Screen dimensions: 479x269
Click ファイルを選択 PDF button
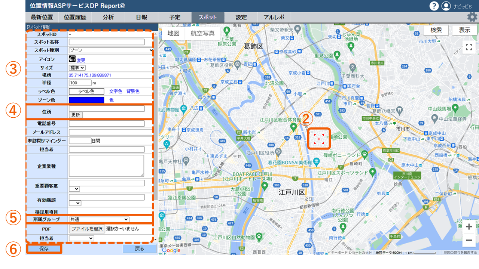coord(87,229)
